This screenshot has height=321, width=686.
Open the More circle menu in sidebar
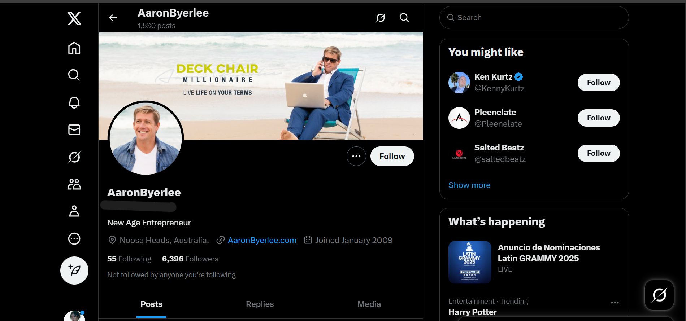point(74,239)
